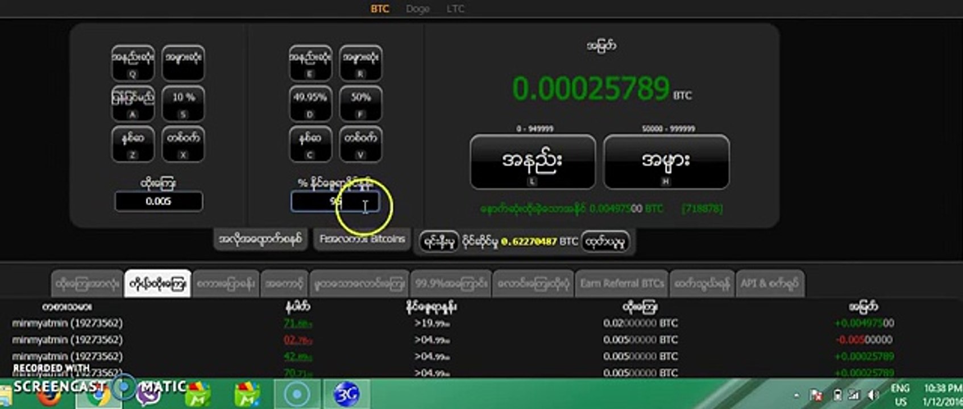Click the win chance percent input field
The height and width of the screenshot is (409, 963).
(335, 201)
